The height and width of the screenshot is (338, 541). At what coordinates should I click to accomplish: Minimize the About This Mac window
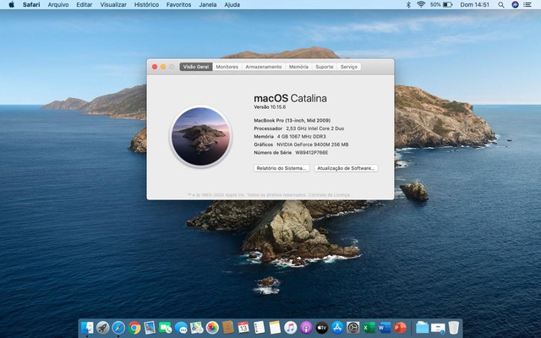163,67
